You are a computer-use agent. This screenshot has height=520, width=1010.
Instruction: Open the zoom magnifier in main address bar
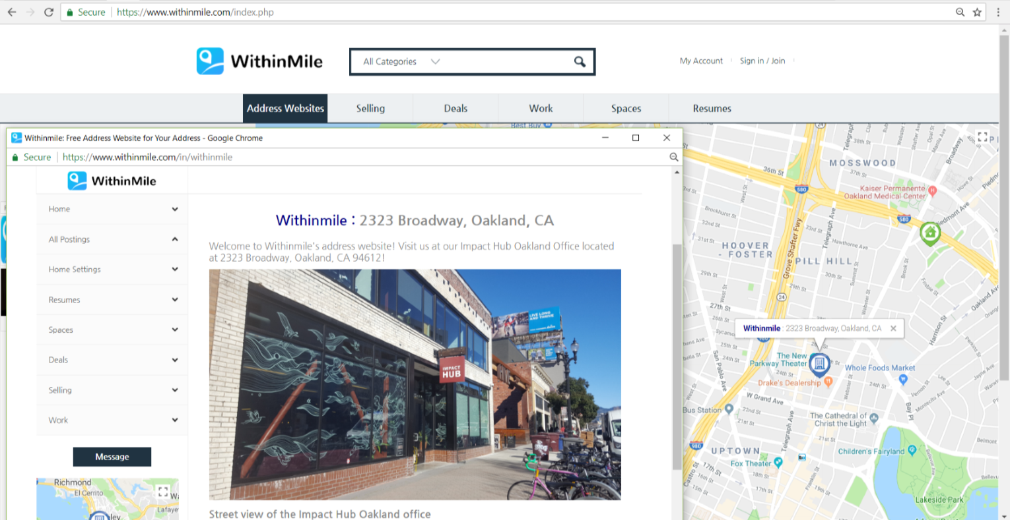(x=960, y=12)
